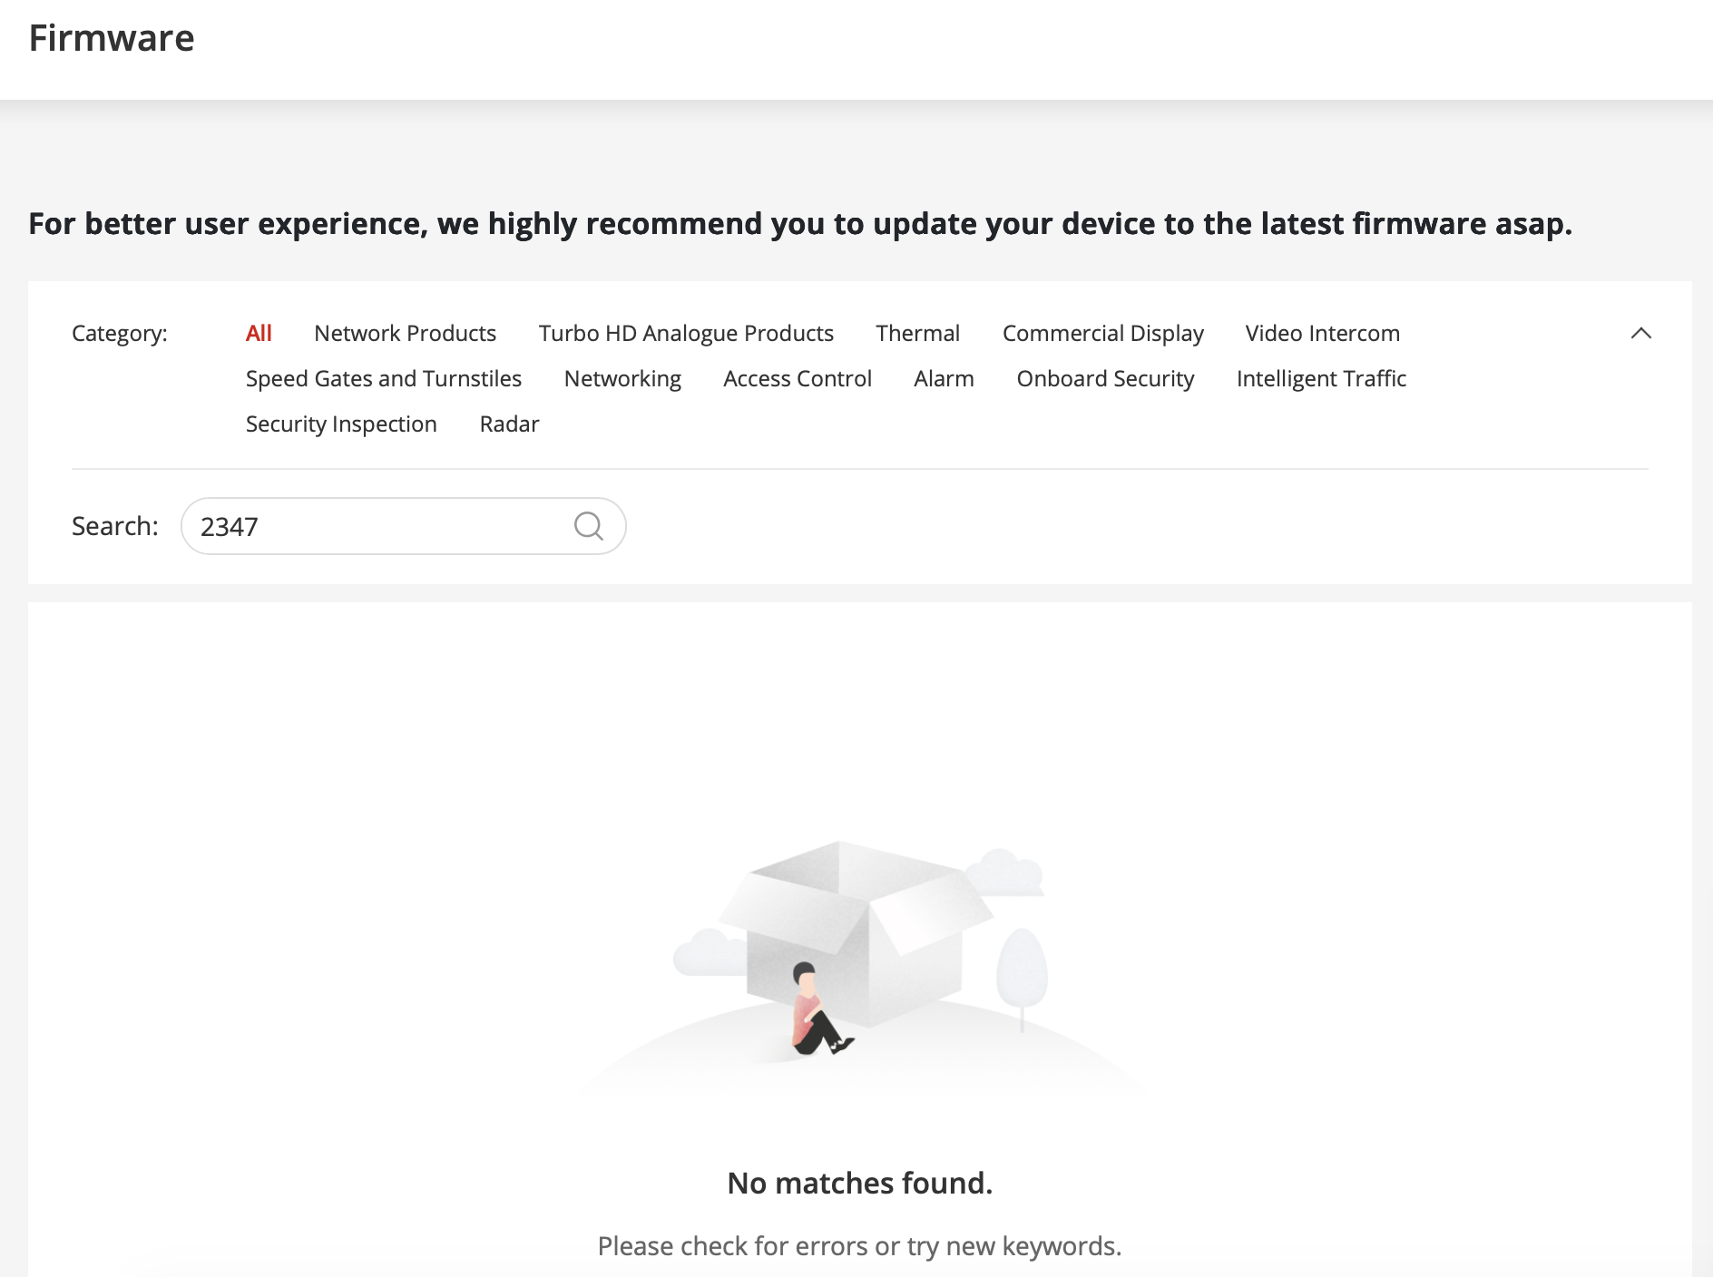Clear the 2347 search term
The image size is (1713, 1277).
pyautogui.click(x=230, y=526)
